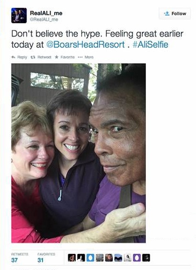This screenshot has height=270, width=196.
Task: Open the RealALI_me profile avatar
Action: tap(19, 16)
